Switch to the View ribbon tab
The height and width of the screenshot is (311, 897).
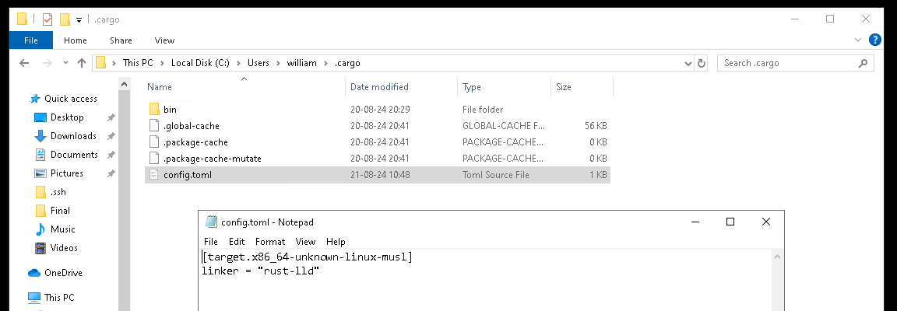pos(164,40)
